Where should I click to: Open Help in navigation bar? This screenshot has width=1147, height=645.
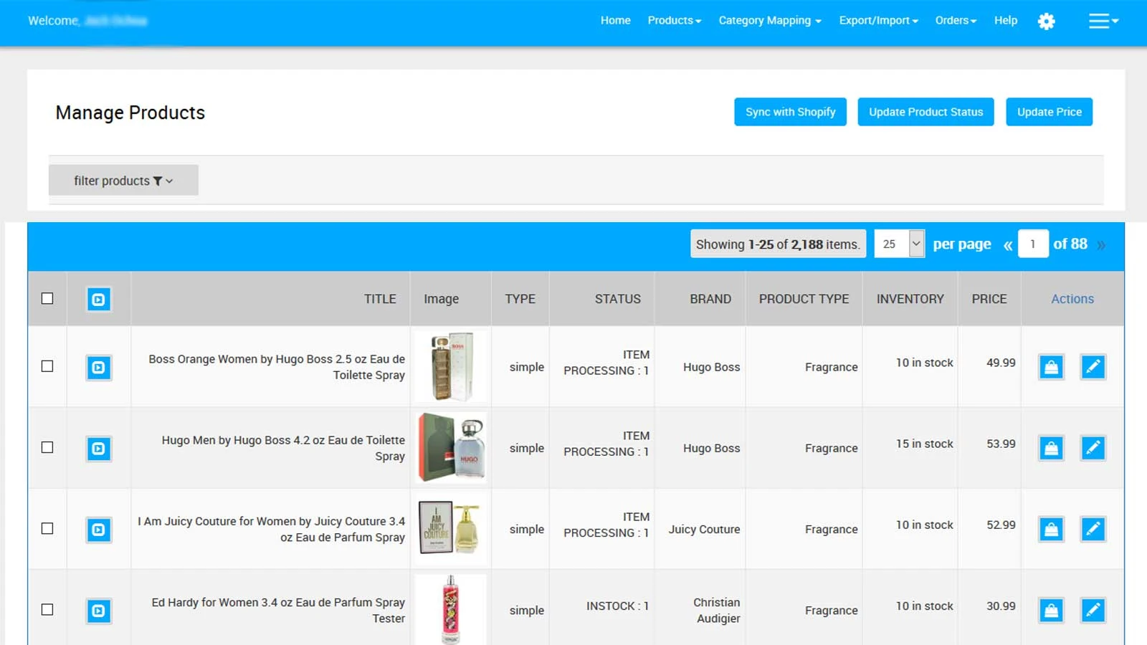[1006, 21]
